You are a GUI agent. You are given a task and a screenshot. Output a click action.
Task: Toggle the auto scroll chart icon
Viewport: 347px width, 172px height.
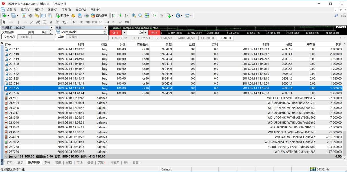(x=155, y=15)
